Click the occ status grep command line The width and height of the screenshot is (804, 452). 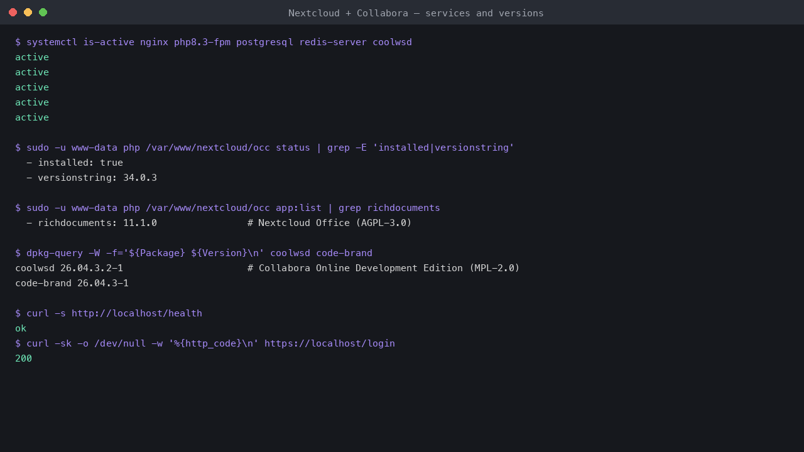click(264, 148)
